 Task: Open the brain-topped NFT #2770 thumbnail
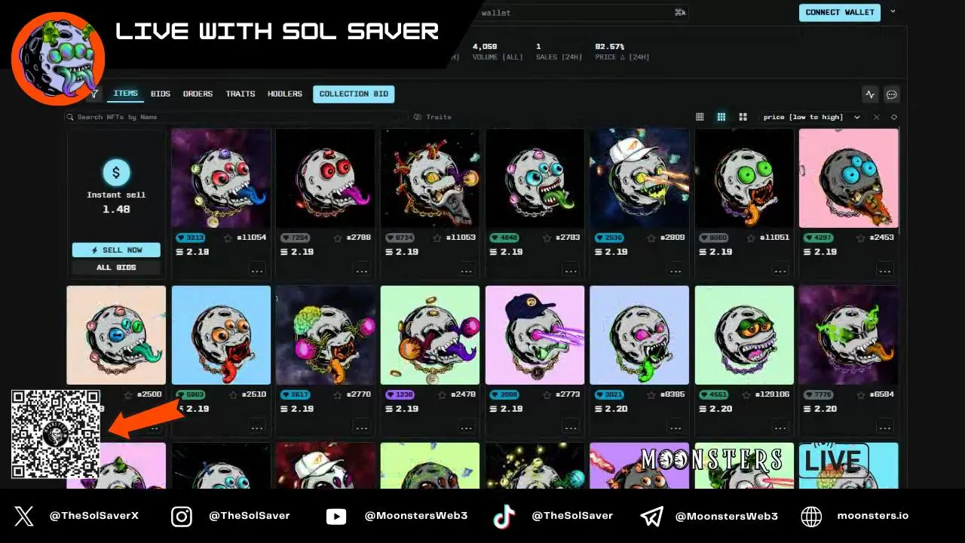[x=325, y=335]
